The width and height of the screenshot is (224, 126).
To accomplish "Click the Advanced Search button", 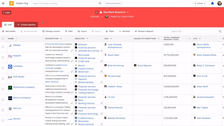I will (x=113, y=3).
